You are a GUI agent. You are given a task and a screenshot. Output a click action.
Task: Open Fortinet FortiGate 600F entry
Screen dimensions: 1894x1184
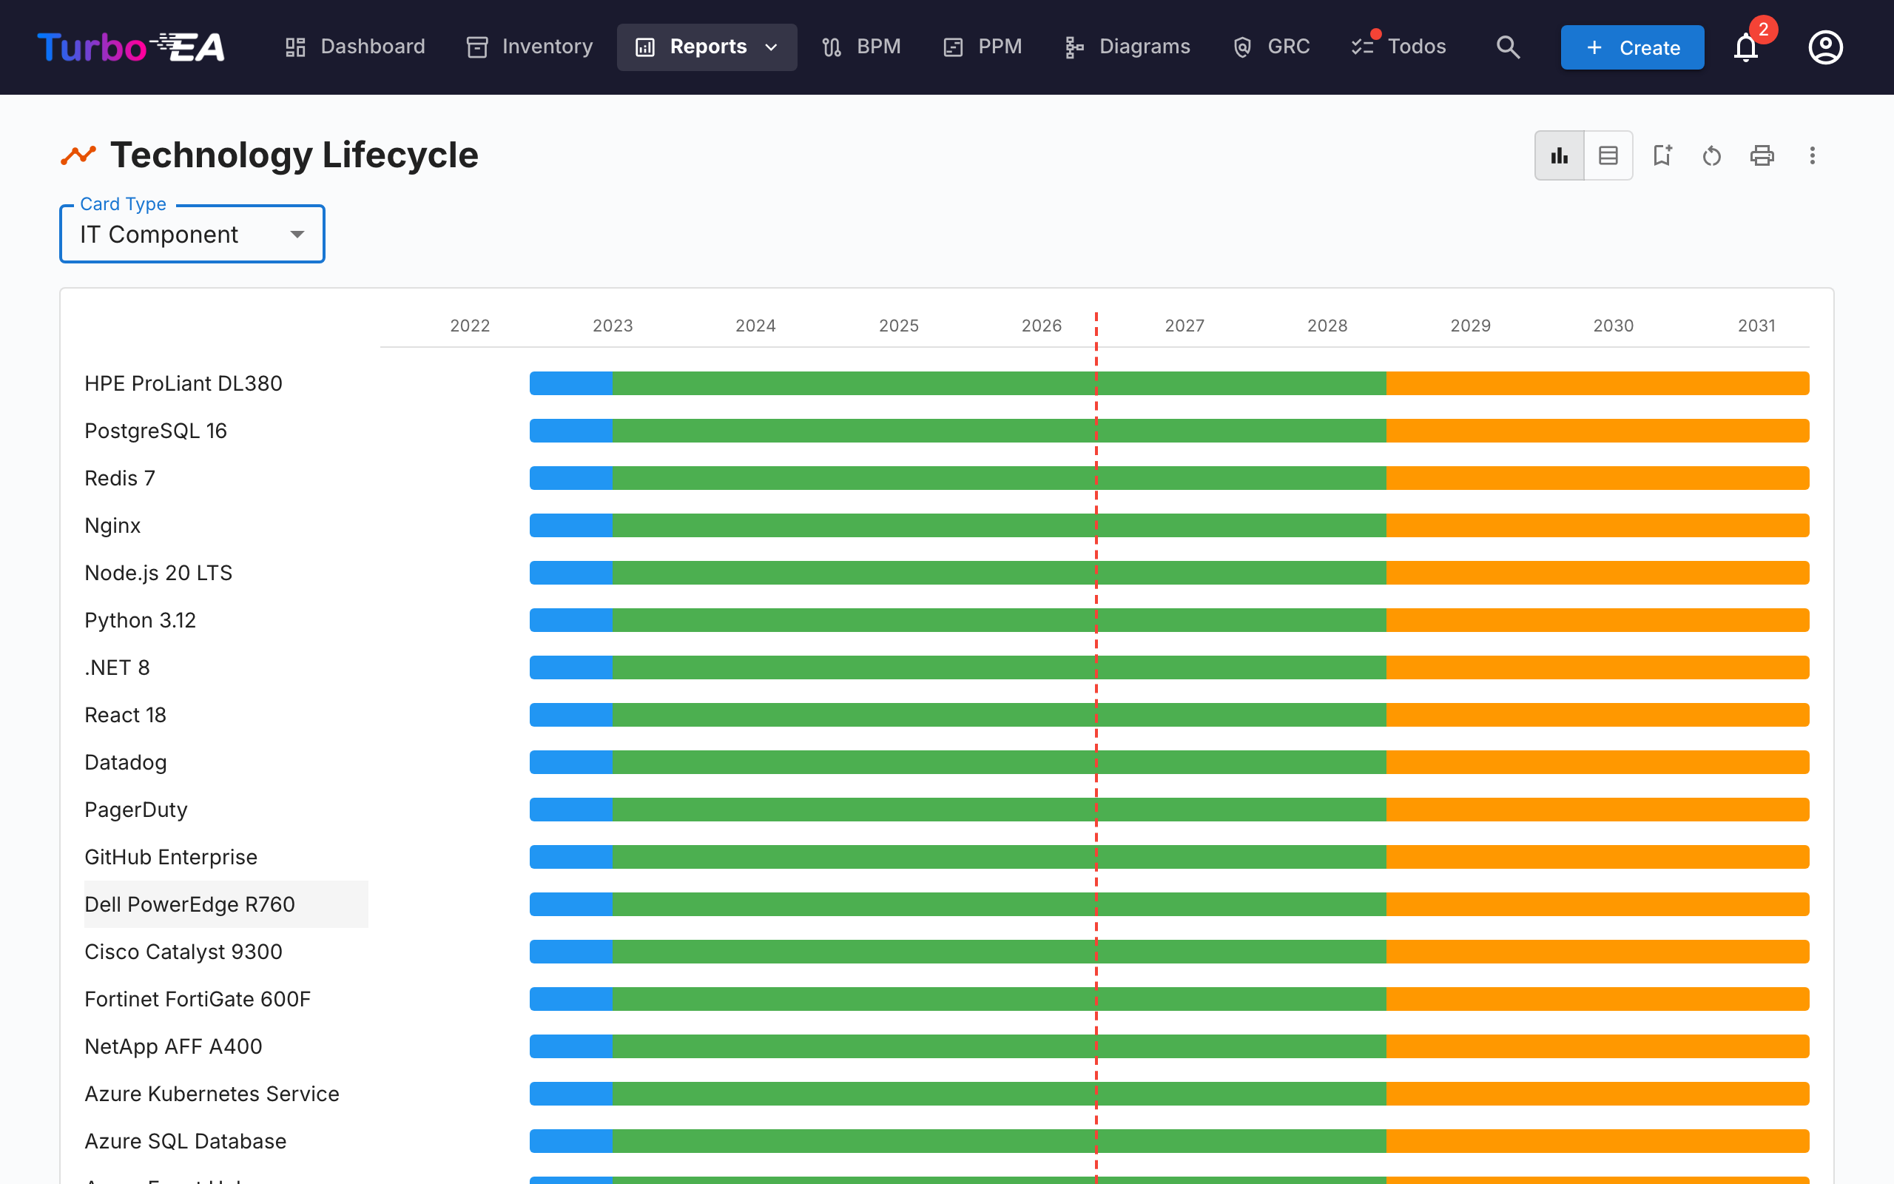point(198,999)
